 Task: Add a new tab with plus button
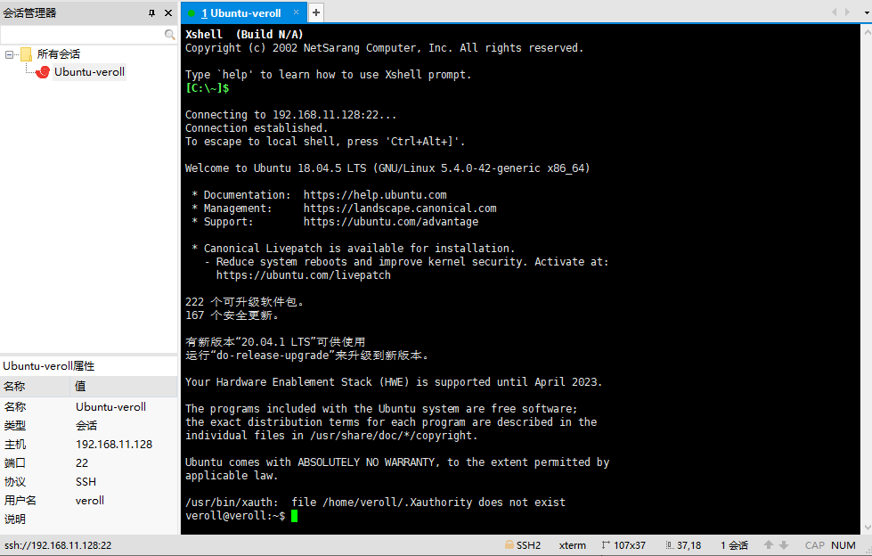pyautogui.click(x=316, y=12)
